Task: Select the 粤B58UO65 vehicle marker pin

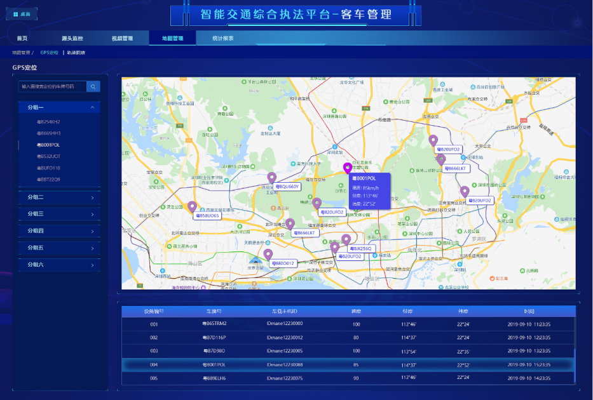Action: pos(192,206)
